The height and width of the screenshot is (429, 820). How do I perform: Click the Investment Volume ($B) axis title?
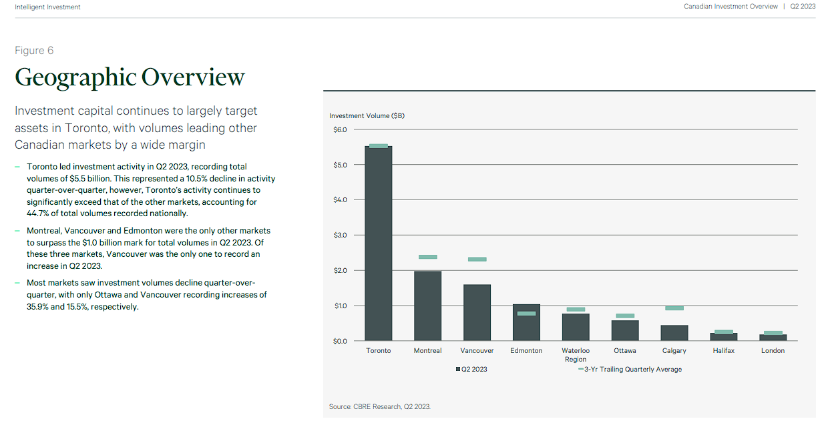(x=367, y=115)
